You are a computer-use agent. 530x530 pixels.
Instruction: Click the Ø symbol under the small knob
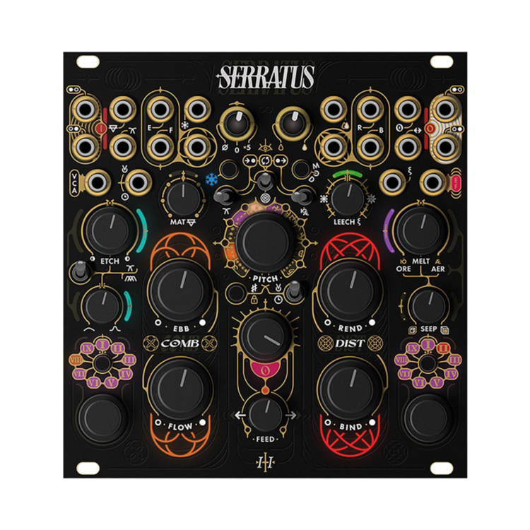click(225, 148)
